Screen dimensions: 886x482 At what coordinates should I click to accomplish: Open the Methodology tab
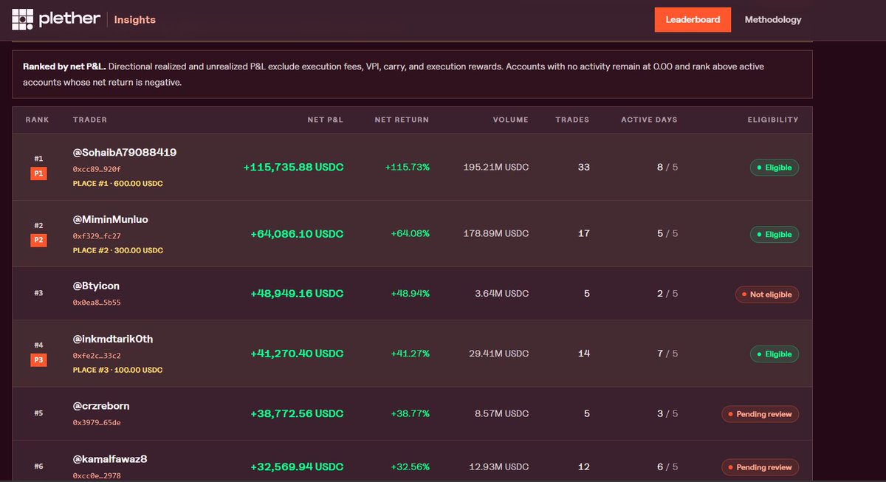point(773,20)
